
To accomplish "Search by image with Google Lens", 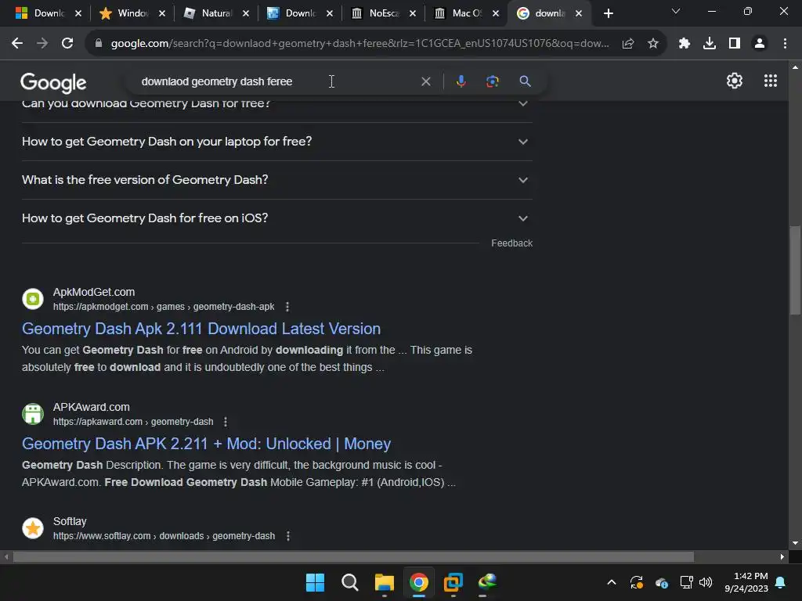I will [x=493, y=81].
